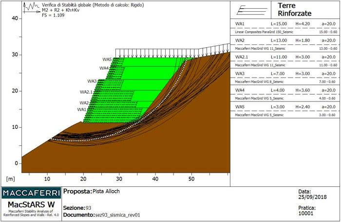Click the WA2 block label on the slope

84,103
